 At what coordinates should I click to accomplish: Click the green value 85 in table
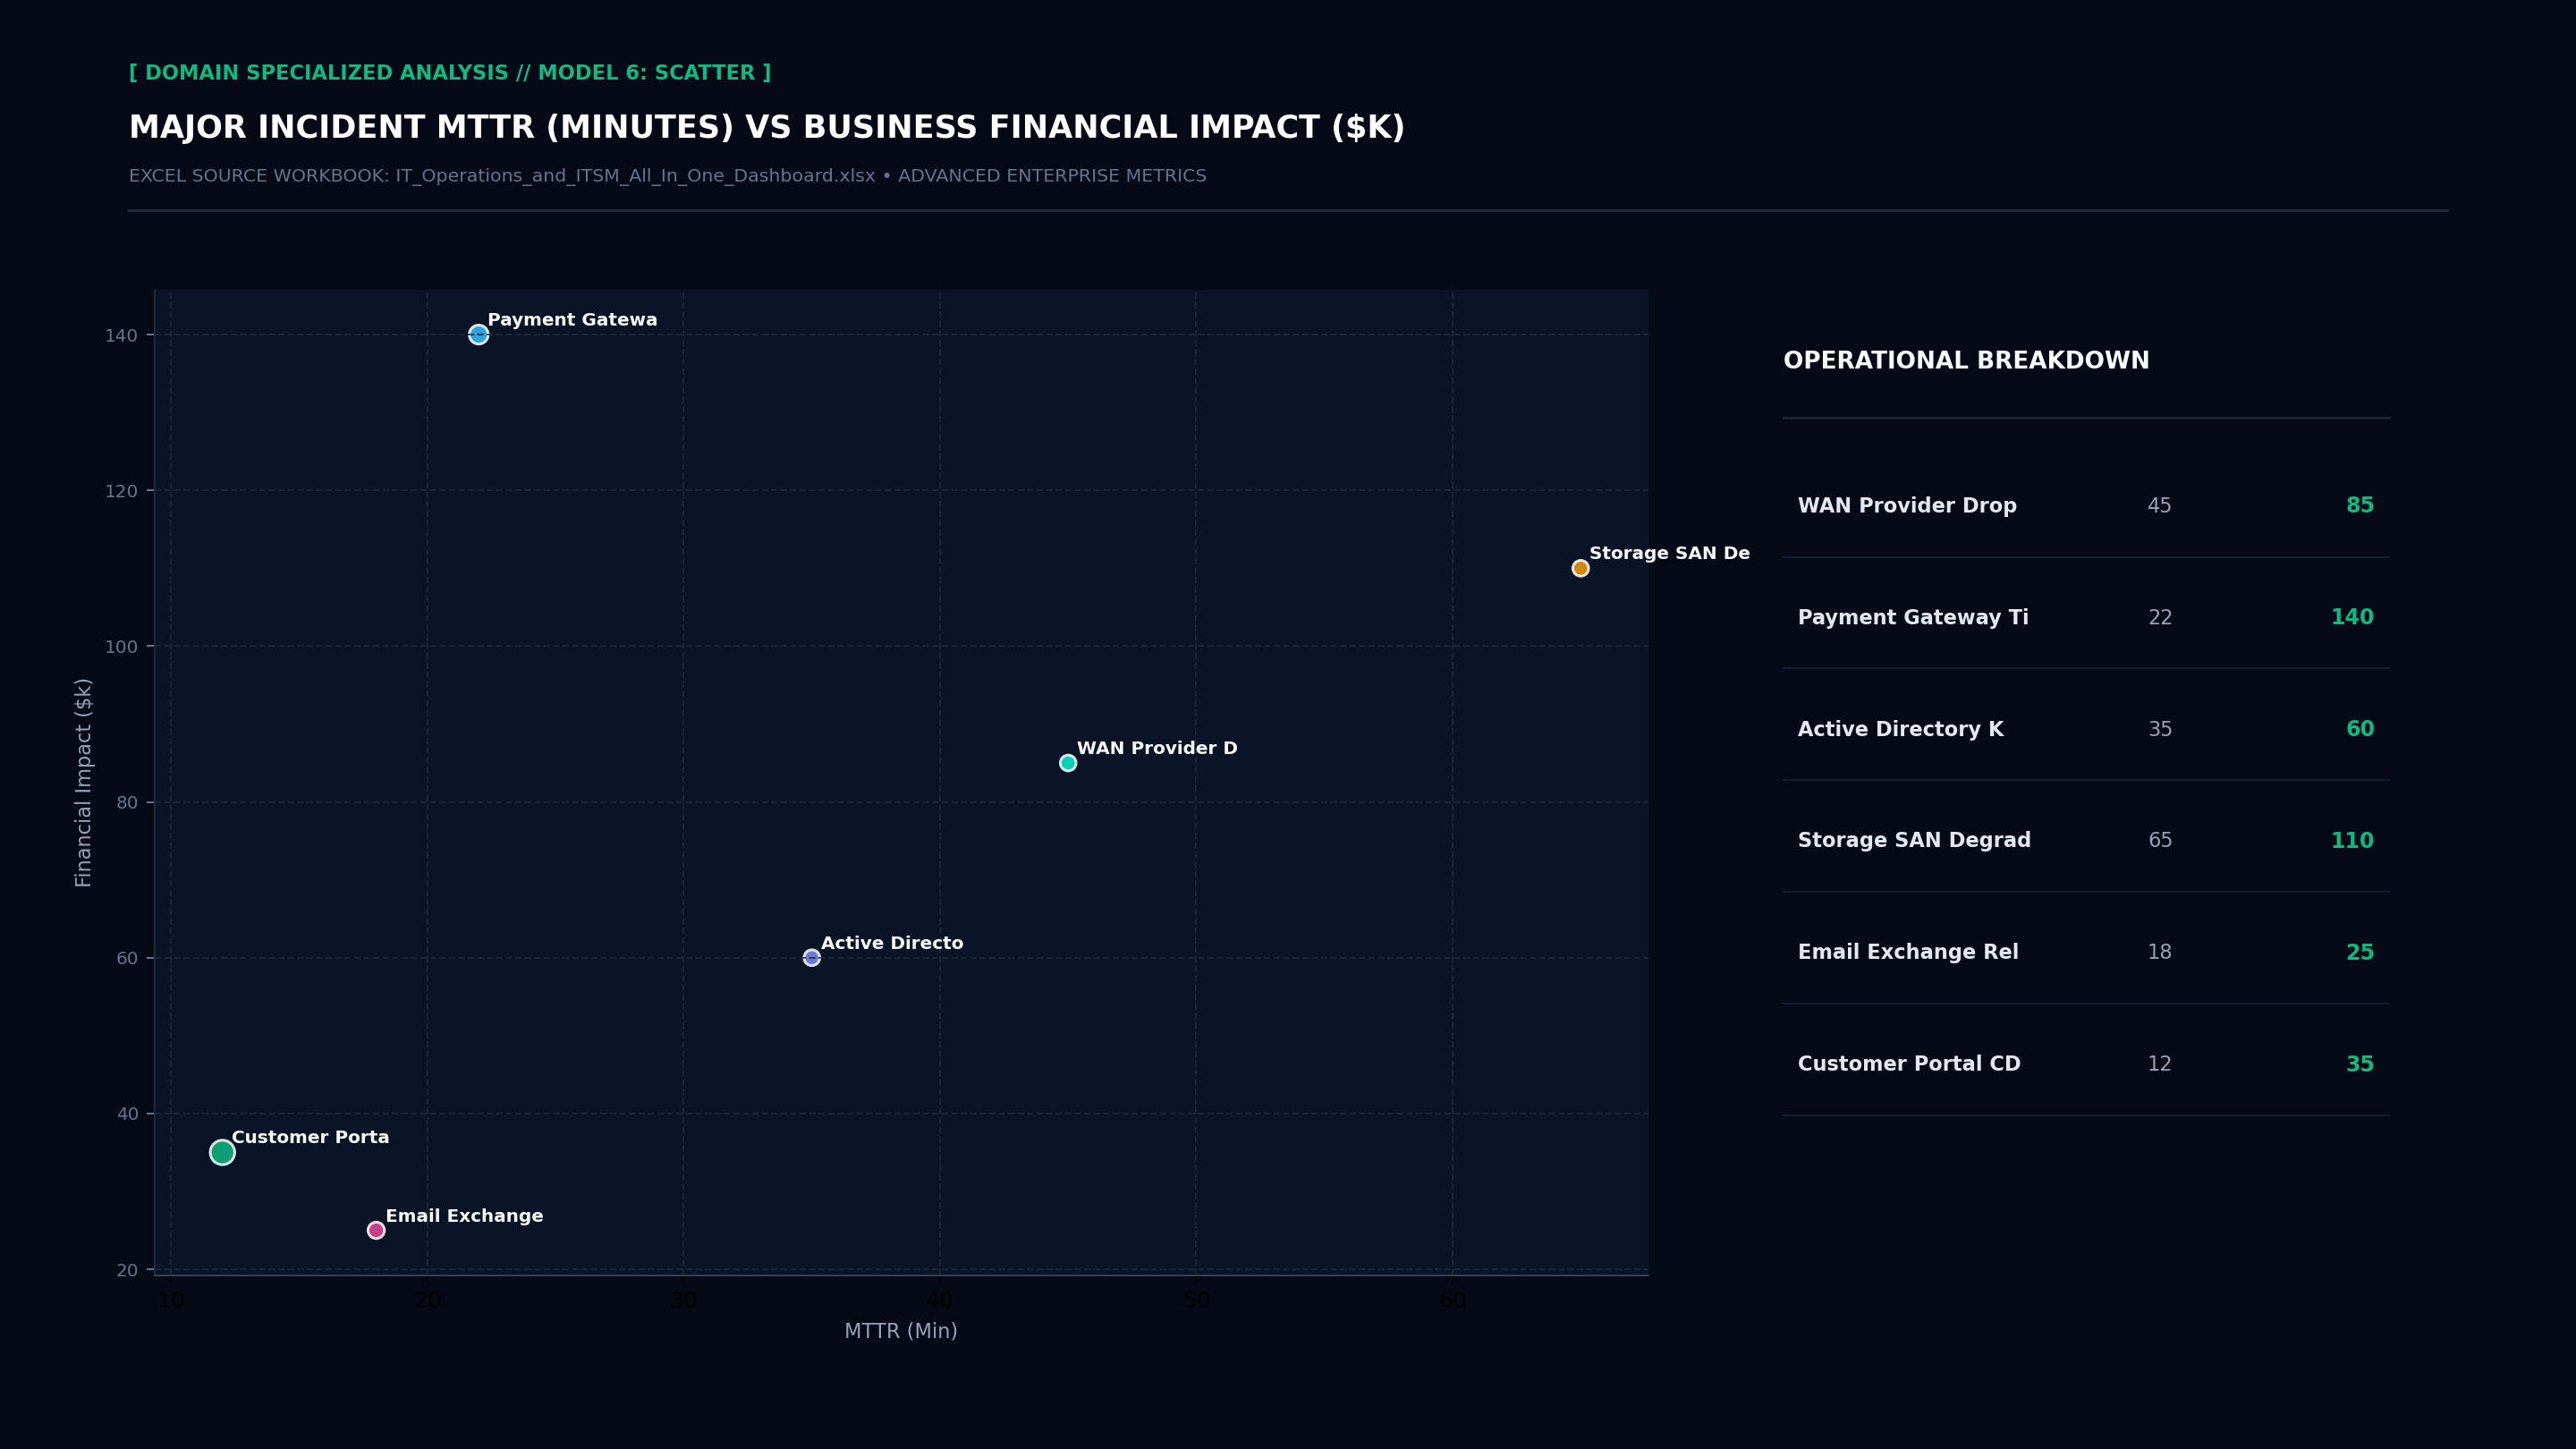click(x=2360, y=506)
